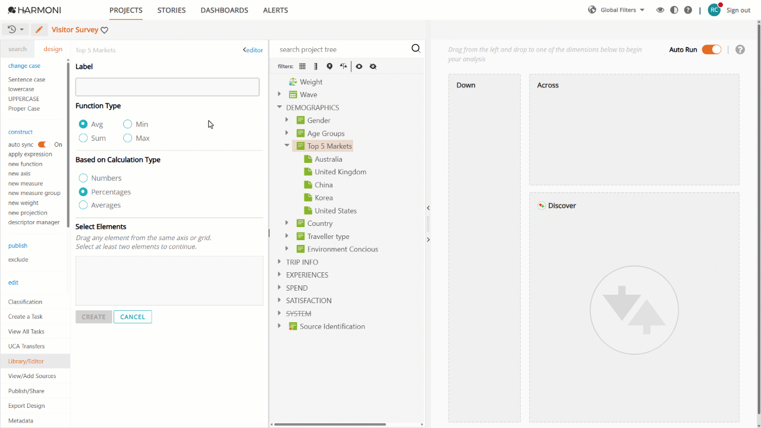Click the Gender axis icon
The height and width of the screenshot is (428, 761).
click(300, 120)
